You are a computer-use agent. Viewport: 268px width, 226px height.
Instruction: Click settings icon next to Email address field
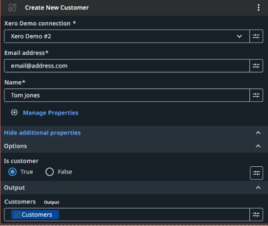tap(256, 66)
